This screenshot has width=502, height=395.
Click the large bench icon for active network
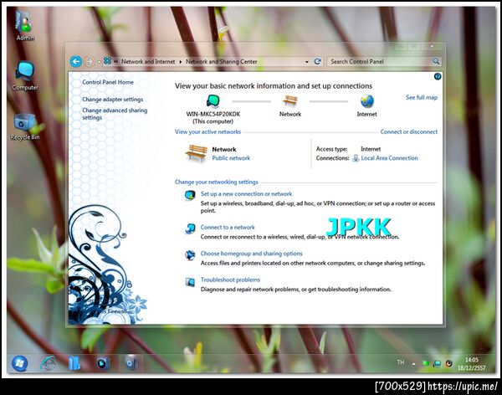pos(196,153)
